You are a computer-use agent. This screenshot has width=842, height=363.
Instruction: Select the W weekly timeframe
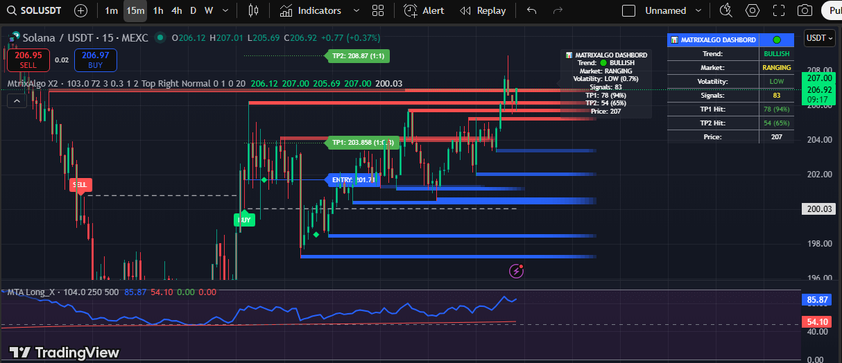coord(208,10)
